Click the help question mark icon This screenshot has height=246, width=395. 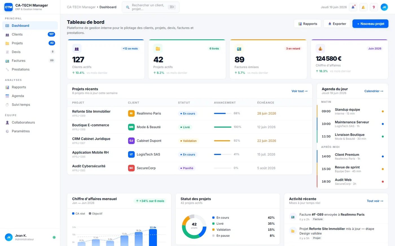click(374, 7)
